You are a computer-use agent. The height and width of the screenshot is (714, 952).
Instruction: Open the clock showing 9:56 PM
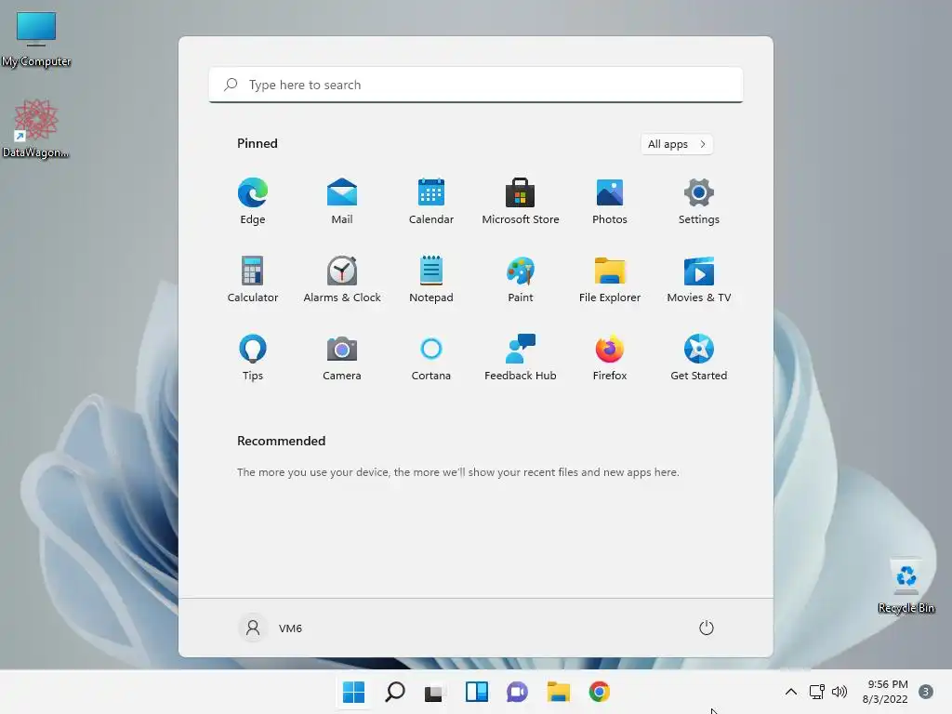point(885,692)
